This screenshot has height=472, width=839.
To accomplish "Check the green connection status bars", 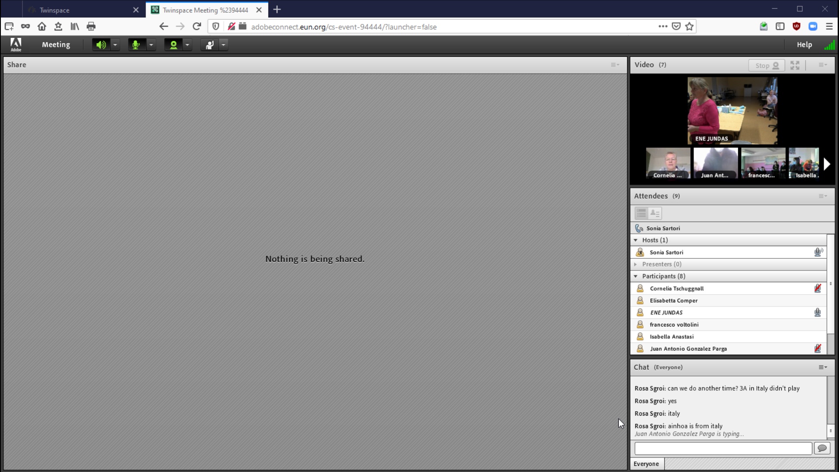I will pyautogui.click(x=829, y=45).
